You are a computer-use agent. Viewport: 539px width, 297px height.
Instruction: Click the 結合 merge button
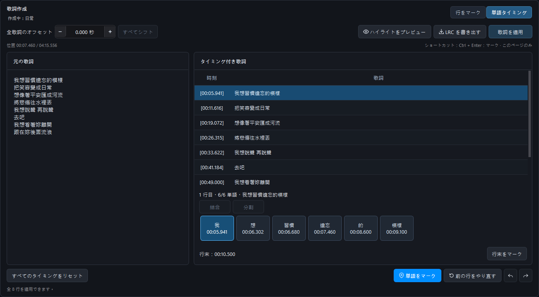[215, 207]
